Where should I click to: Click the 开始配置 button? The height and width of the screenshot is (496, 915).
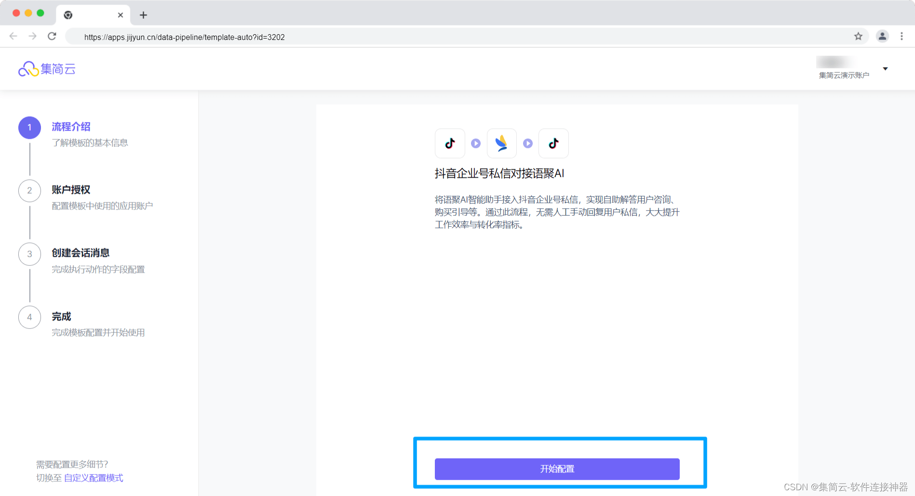point(557,469)
